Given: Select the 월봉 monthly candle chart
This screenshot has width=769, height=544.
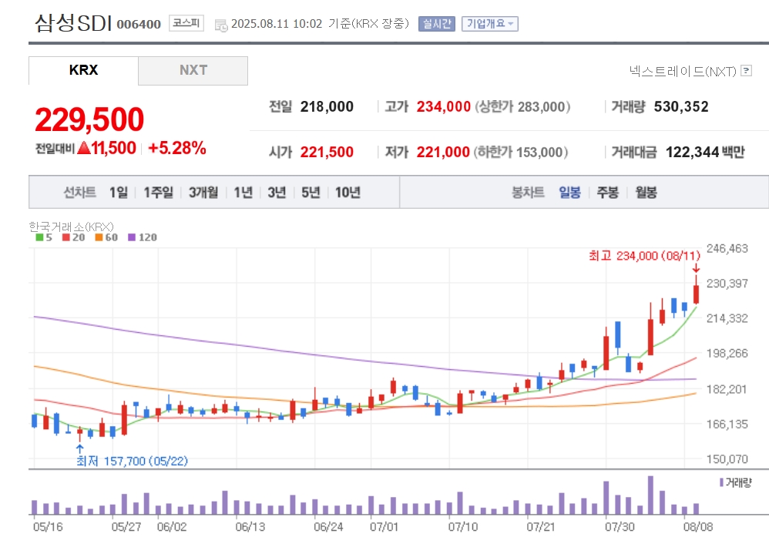Looking at the screenshot, I should click(x=646, y=193).
